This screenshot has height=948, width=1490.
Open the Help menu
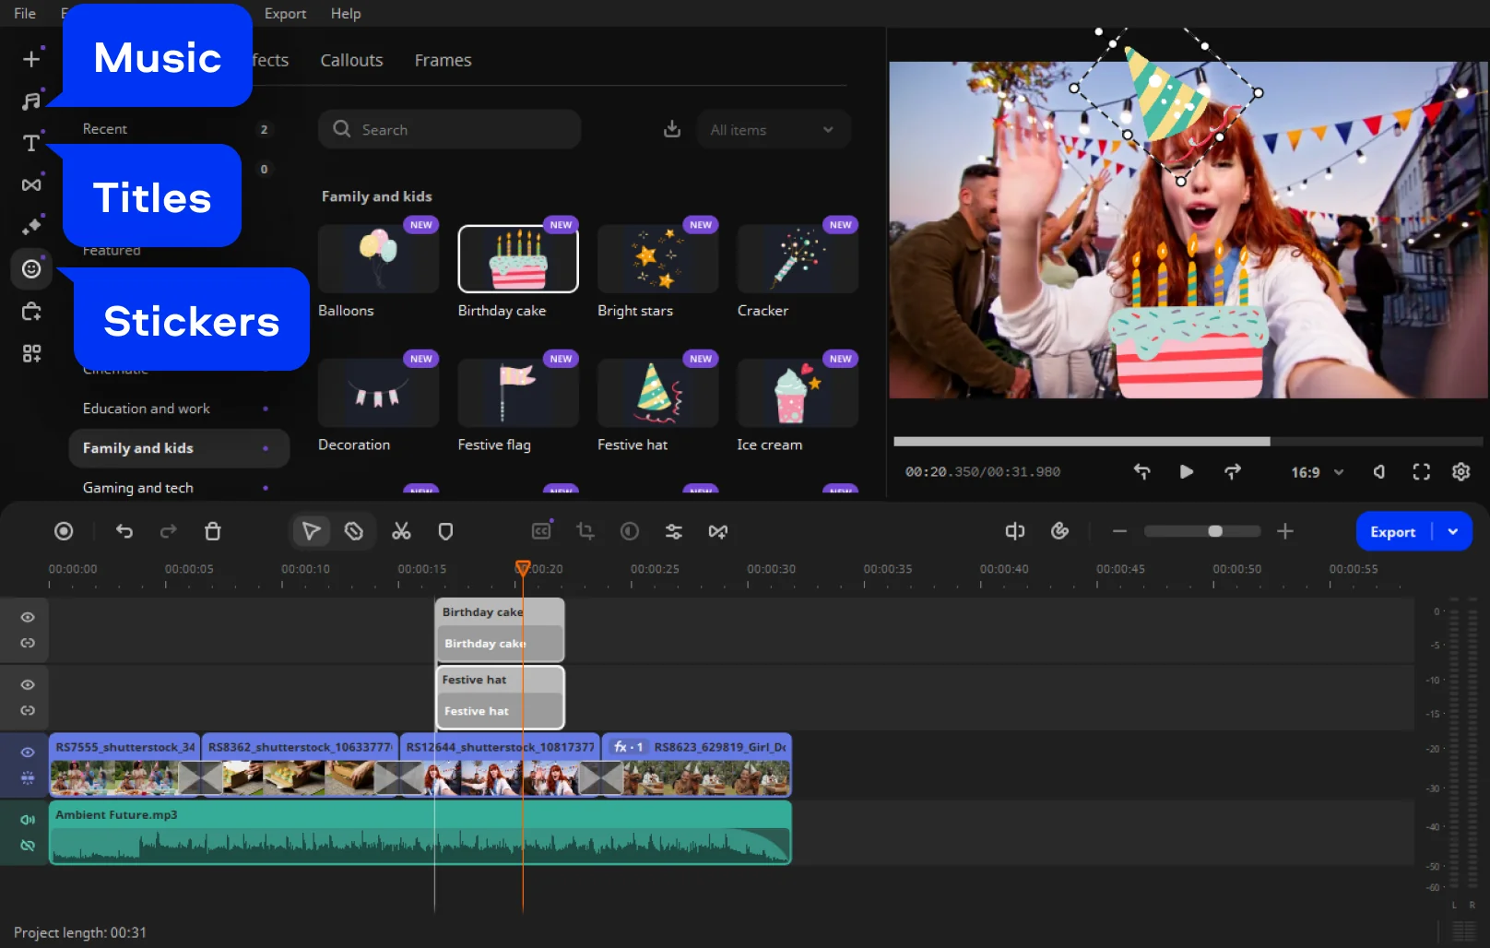click(x=346, y=14)
